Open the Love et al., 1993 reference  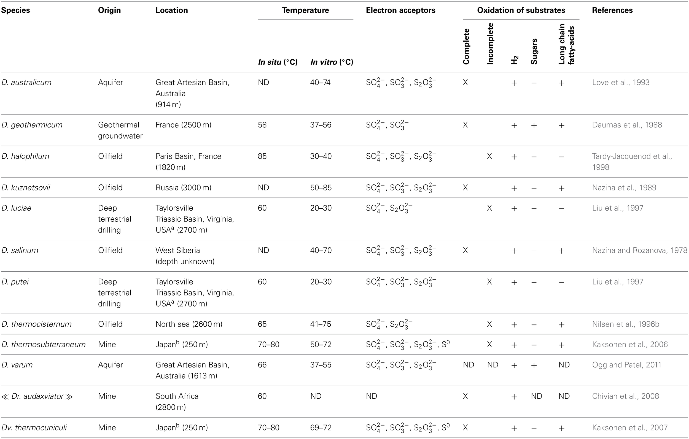621,83
